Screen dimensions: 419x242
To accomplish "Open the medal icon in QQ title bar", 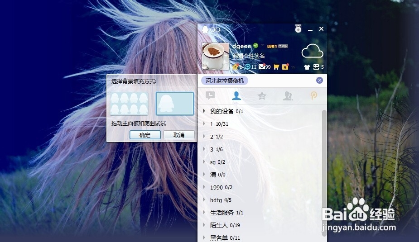I will 298,28.
